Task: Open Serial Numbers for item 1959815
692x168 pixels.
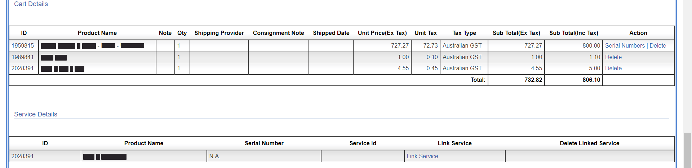Action: click(x=625, y=46)
